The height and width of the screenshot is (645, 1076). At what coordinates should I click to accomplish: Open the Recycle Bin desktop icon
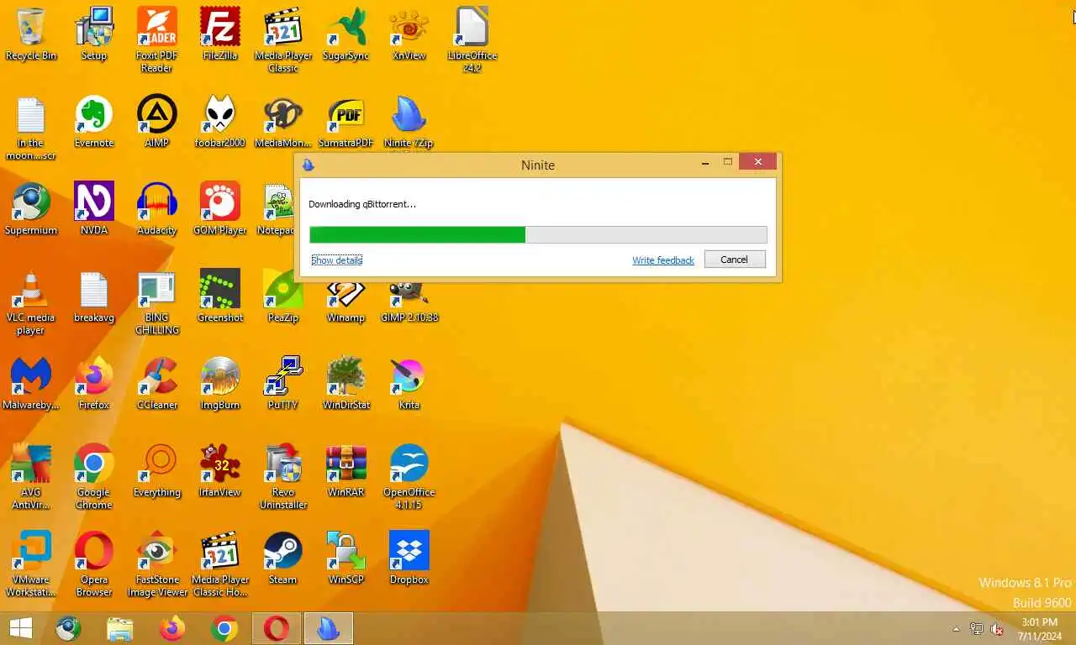click(31, 34)
